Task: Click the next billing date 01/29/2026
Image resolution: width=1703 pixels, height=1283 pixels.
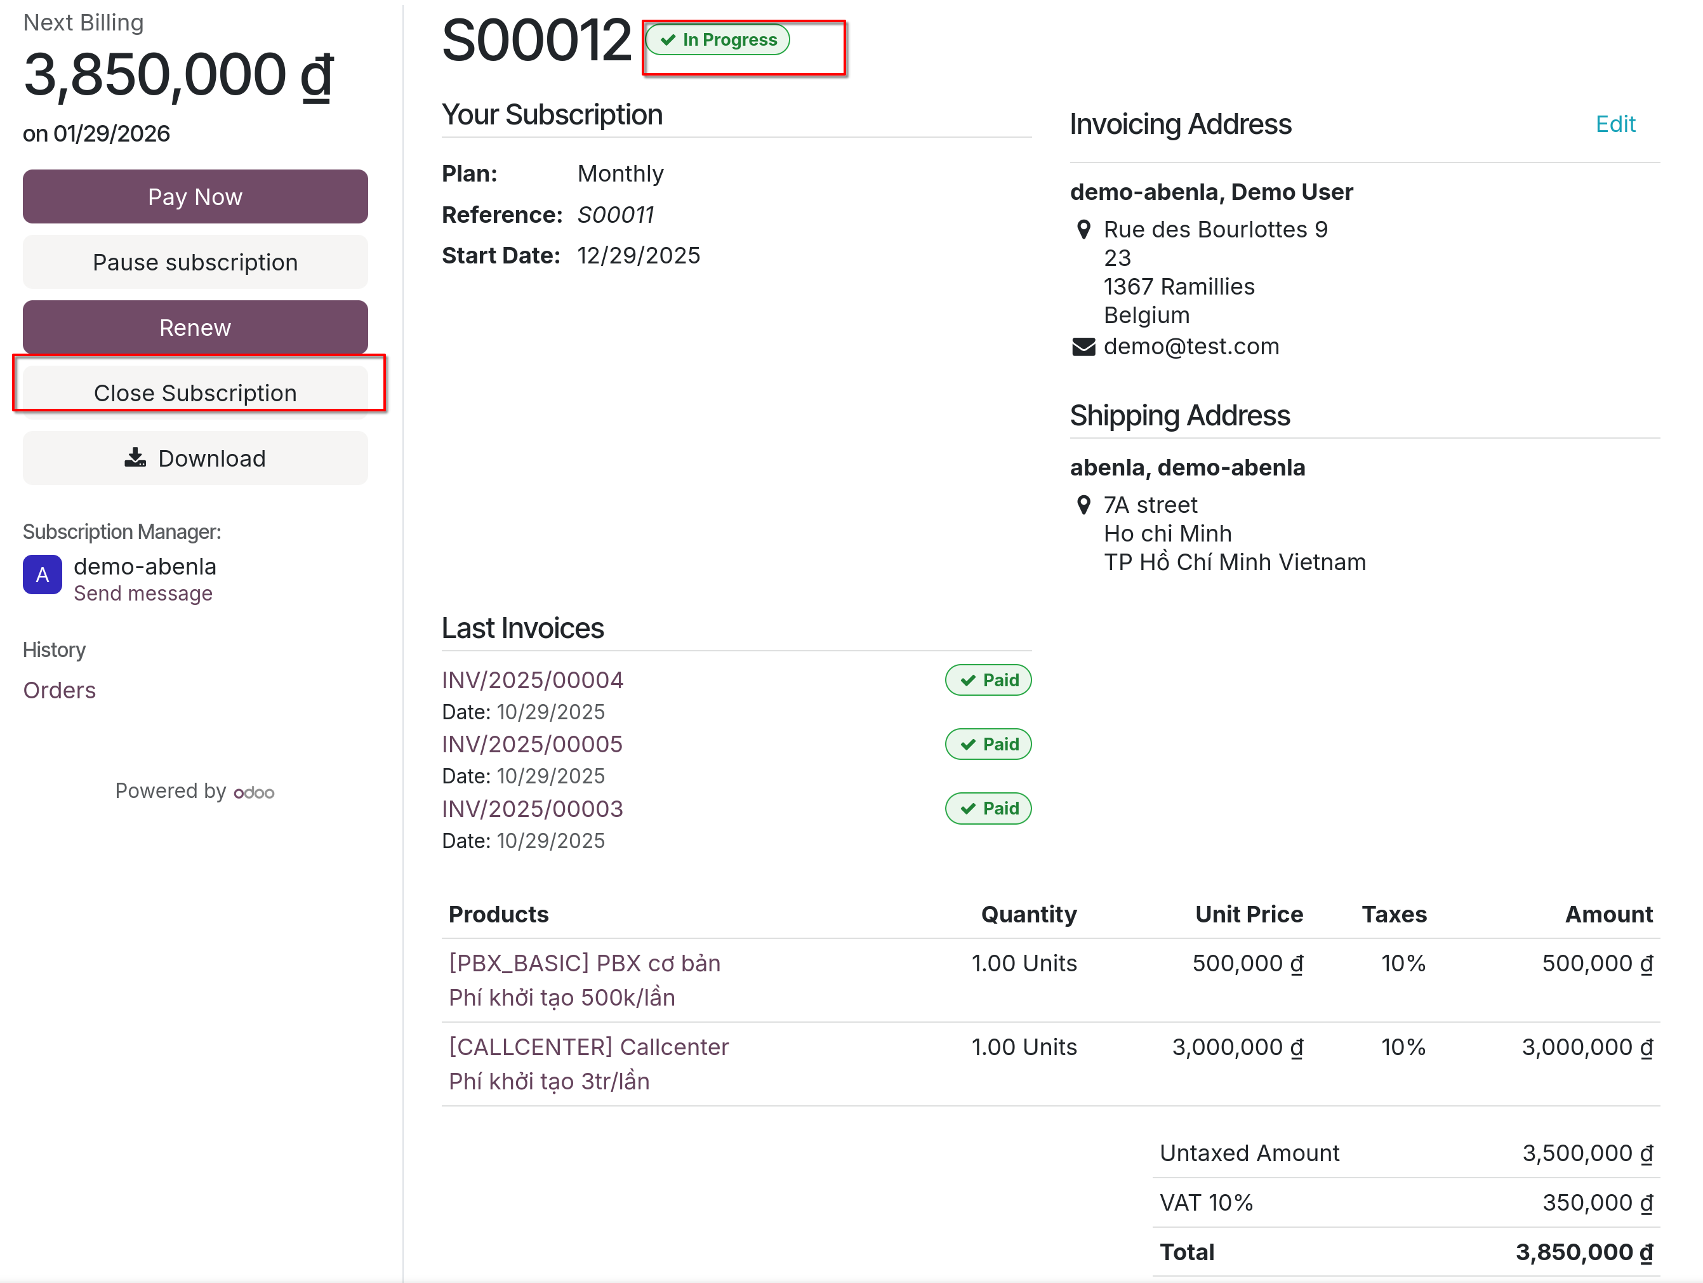Action: 112,134
